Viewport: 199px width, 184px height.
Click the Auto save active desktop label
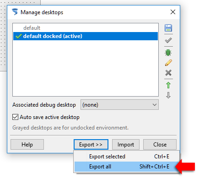coord(49,117)
